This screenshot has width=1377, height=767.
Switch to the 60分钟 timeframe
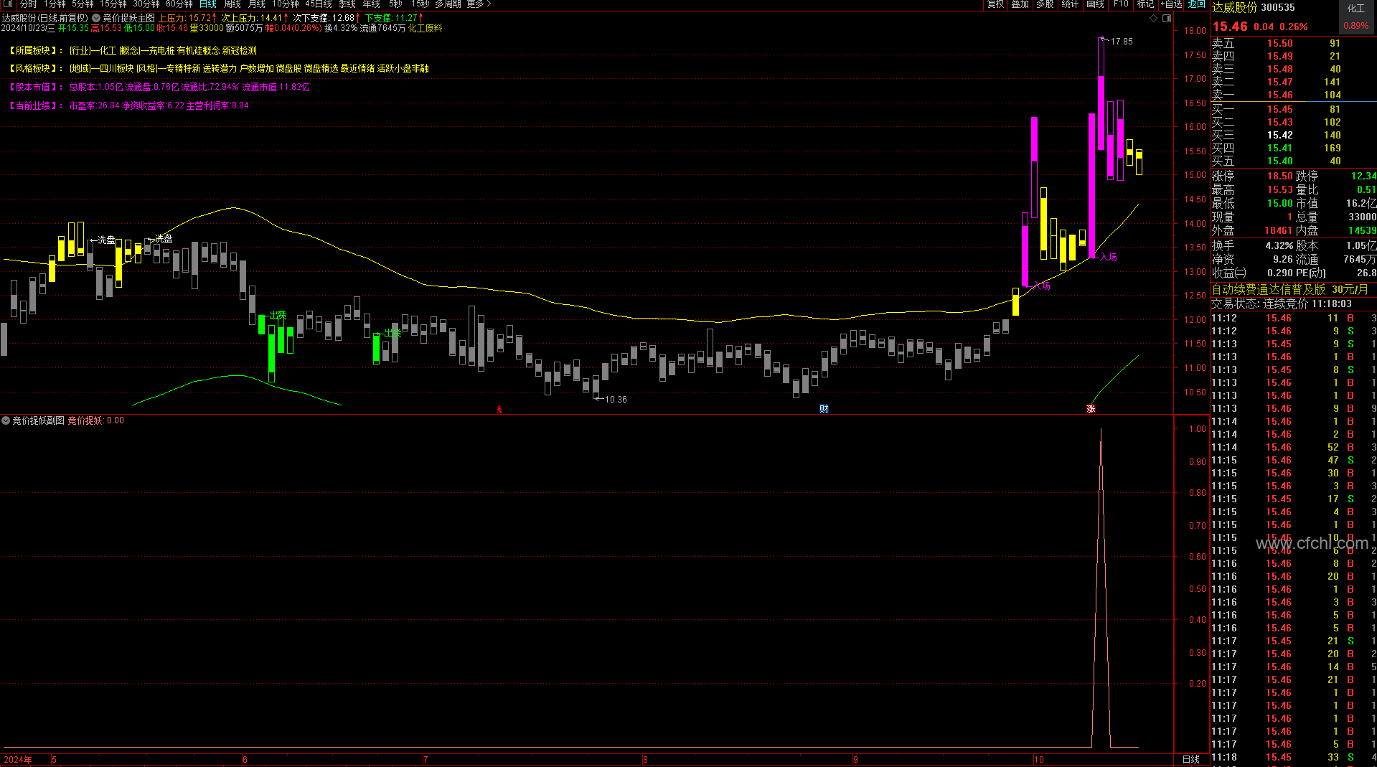point(179,4)
